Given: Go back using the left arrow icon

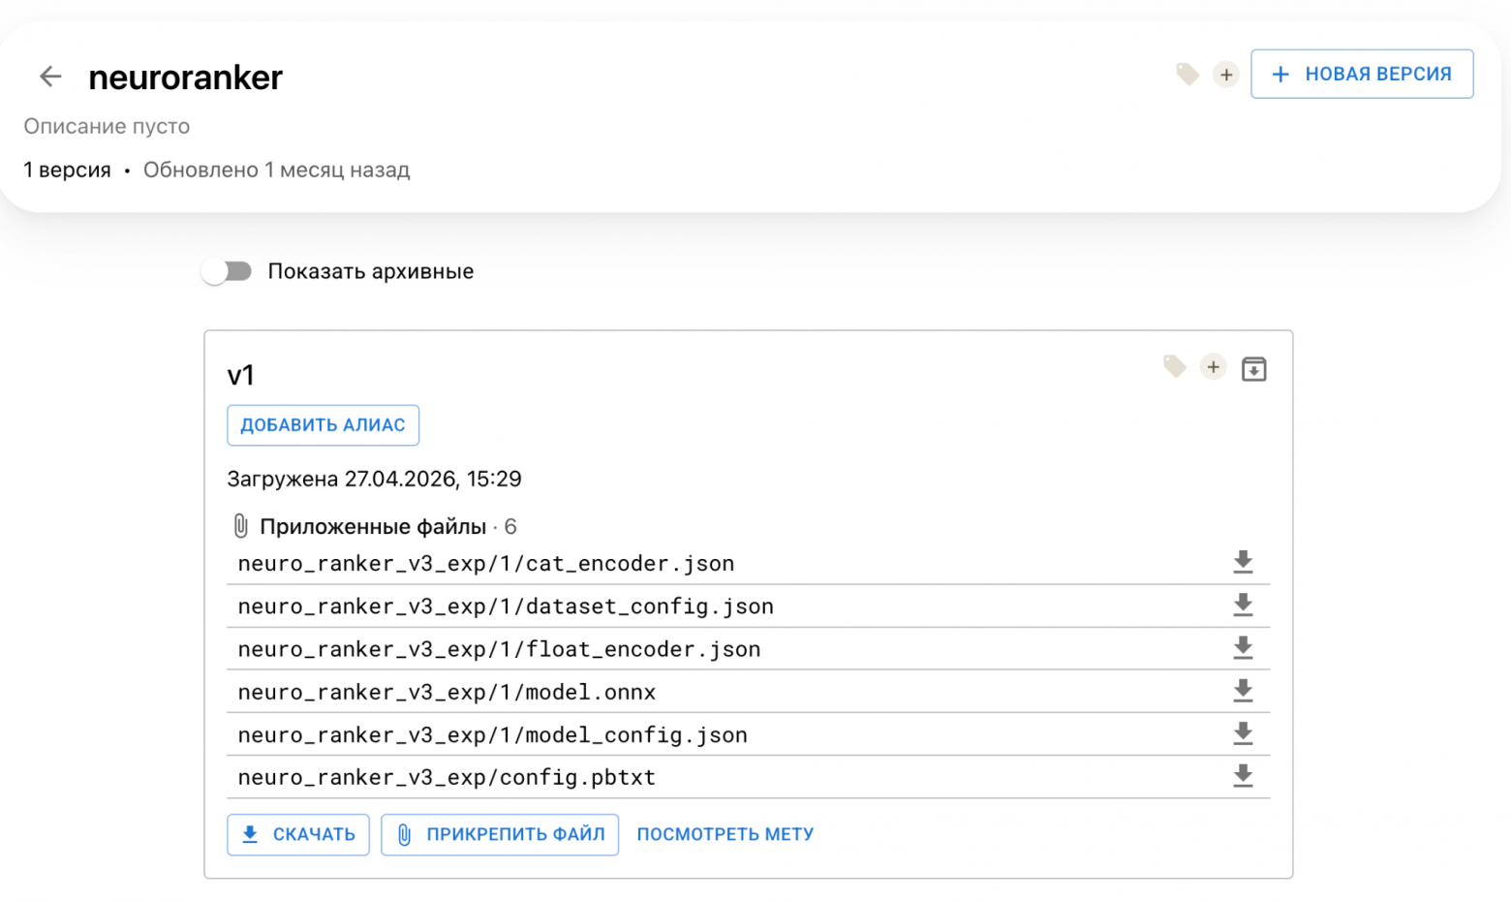Looking at the screenshot, I should pos(50,76).
